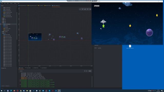Image resolution: width=164 pixels, height=92 pixels.
Task: Open Microsoft Edge from the taskbar
Action: click(11, 91)
